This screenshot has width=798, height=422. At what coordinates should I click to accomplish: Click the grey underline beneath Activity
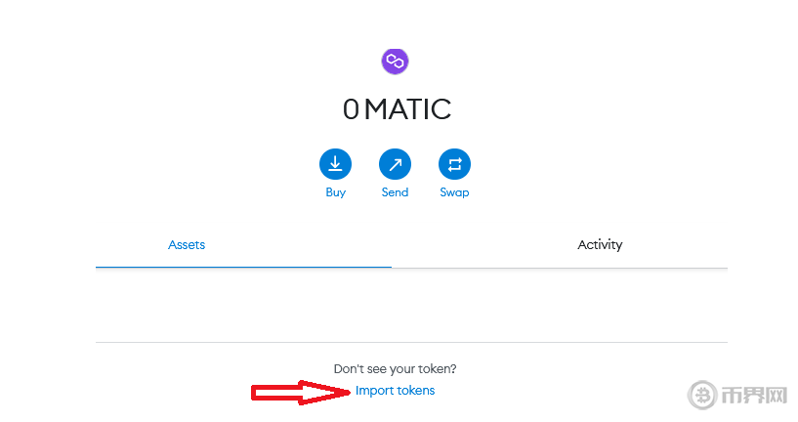coord(560,267)
